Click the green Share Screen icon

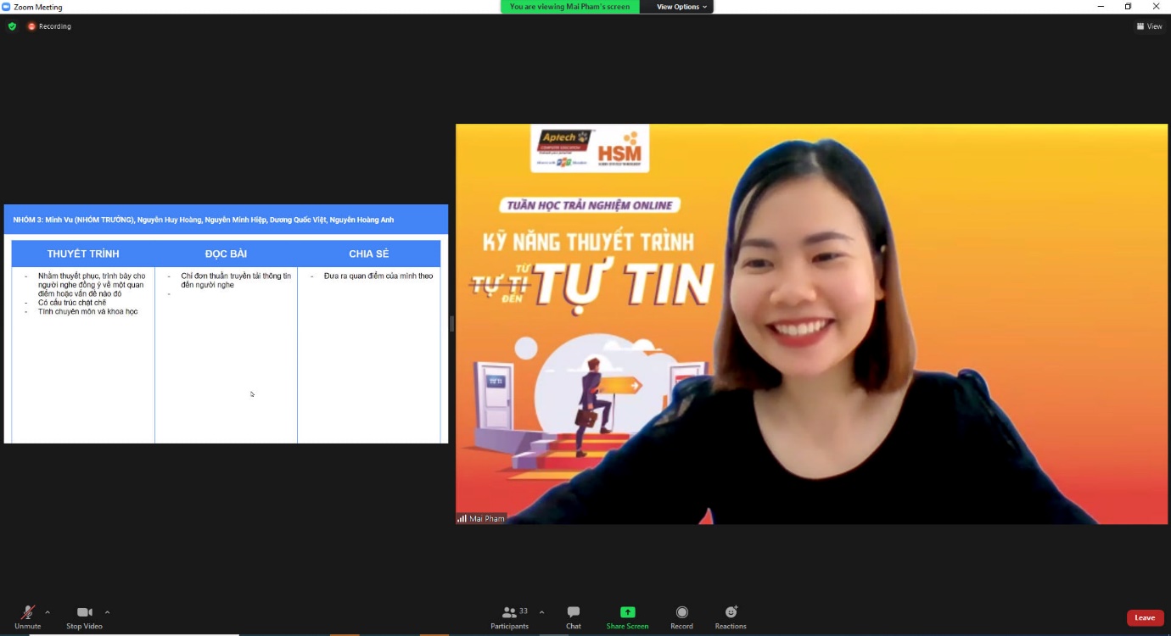(627, 612)
